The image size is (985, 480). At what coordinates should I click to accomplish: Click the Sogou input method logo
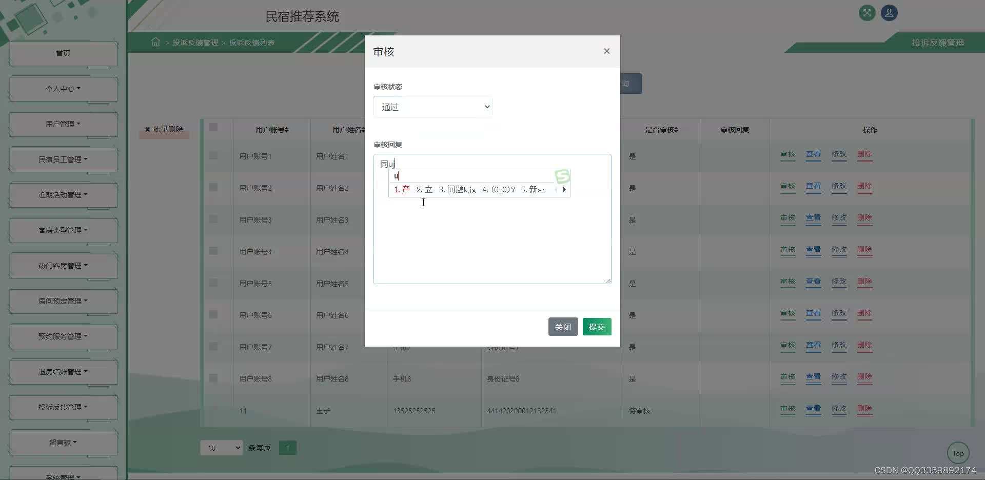(x=562, y=176)
